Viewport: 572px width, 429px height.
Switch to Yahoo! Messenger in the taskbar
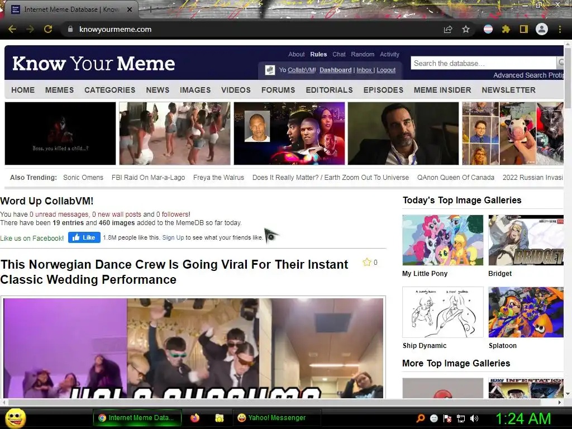click(x=277, y=418)
